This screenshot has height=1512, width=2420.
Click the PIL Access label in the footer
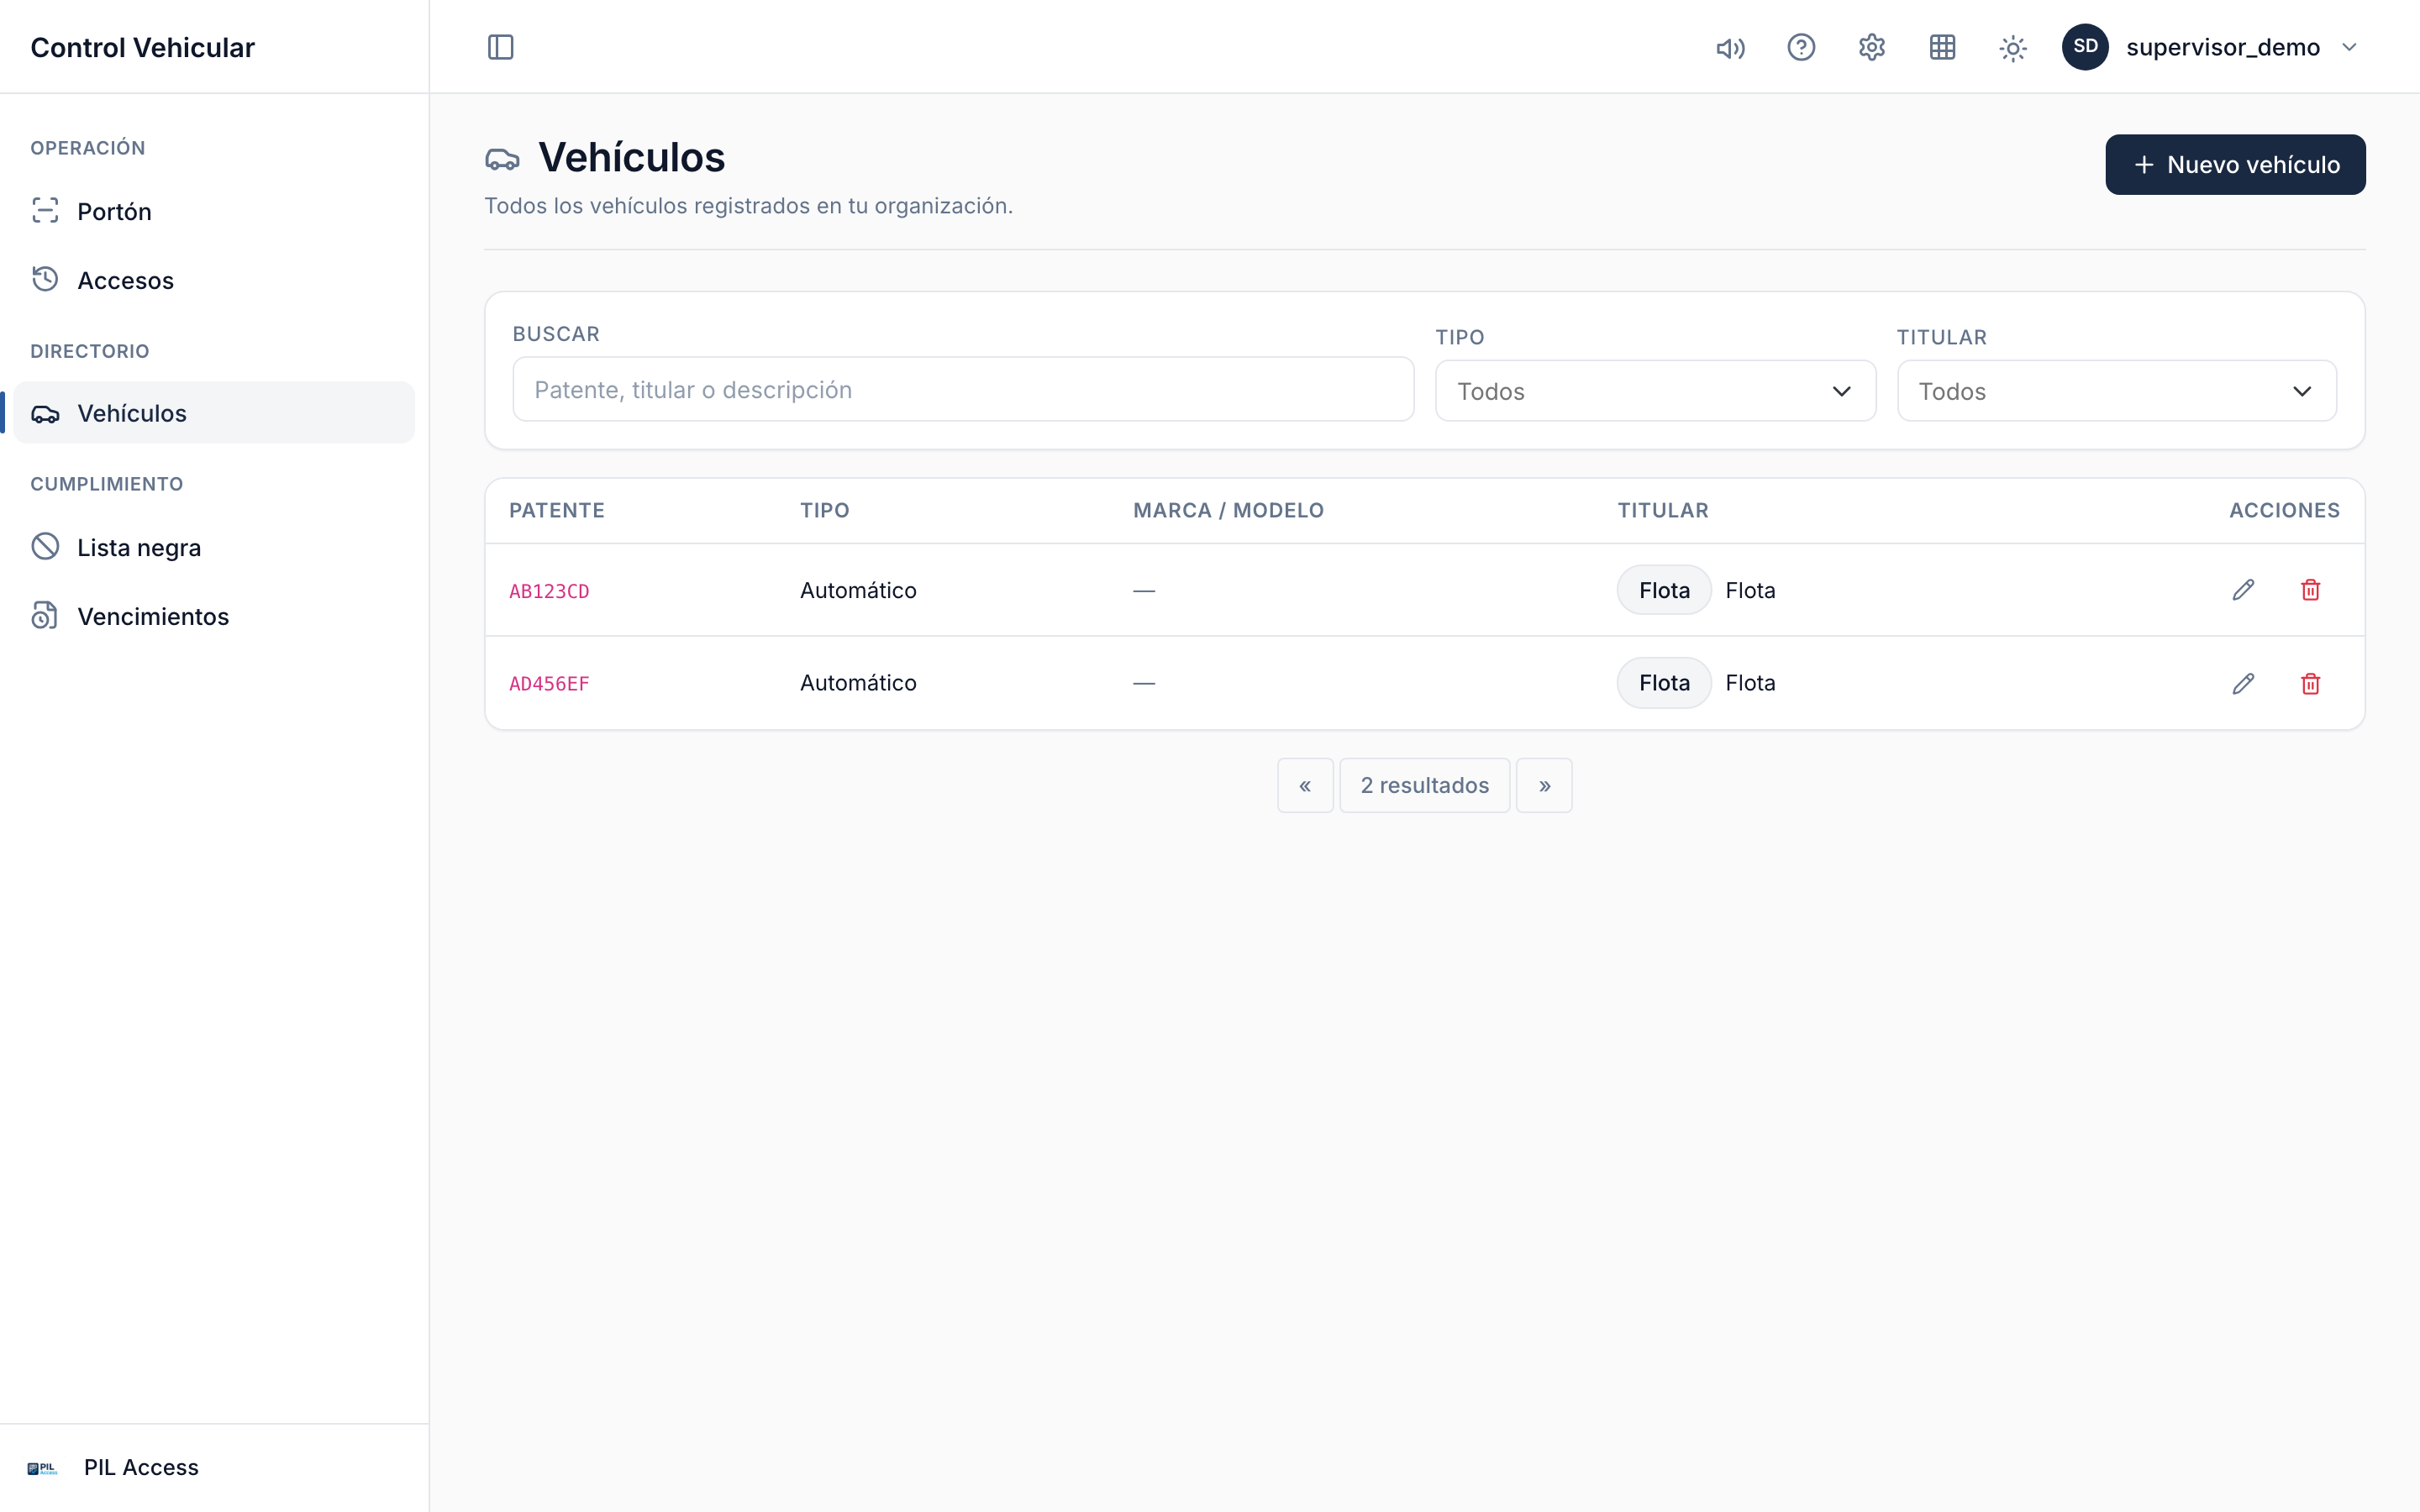tap(141, 1467)
